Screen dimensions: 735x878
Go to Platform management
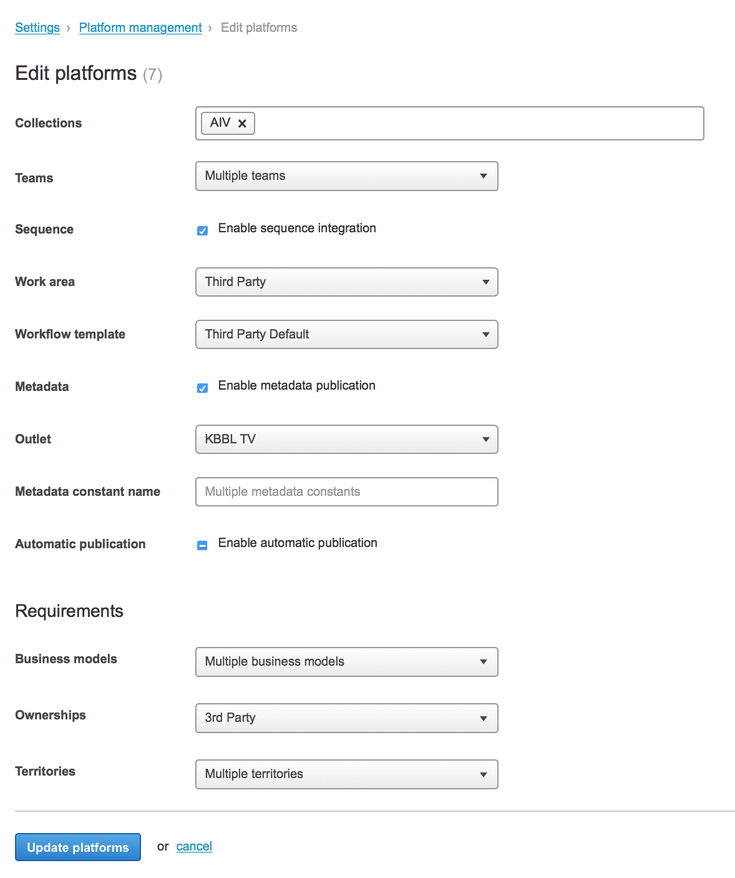click(140, 27)
